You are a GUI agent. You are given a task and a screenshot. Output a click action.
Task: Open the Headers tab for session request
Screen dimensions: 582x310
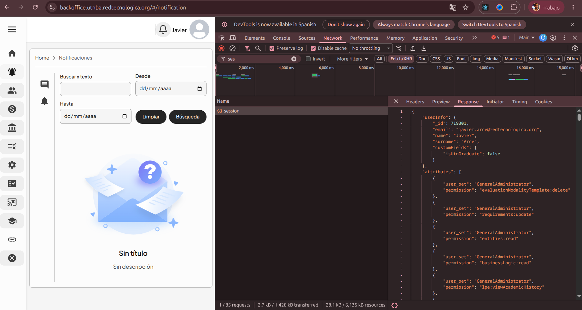[415, 102]
